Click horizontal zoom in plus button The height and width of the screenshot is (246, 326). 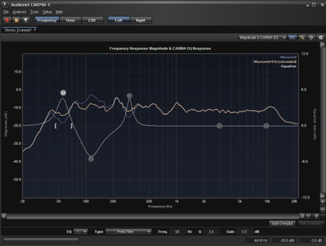[x=316, y=216]
